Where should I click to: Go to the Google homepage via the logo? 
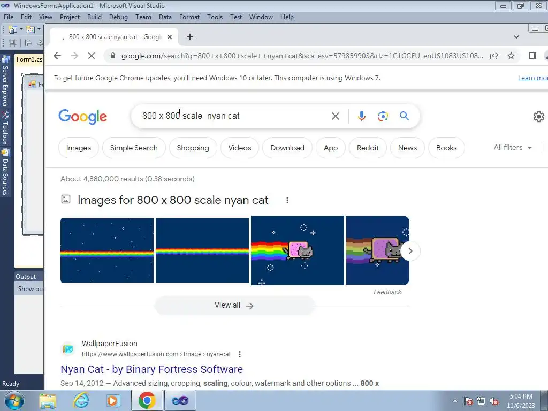click(x=83, y=116)
